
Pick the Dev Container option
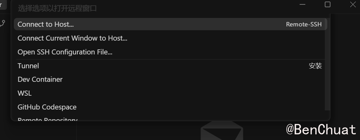pos(40,79)
